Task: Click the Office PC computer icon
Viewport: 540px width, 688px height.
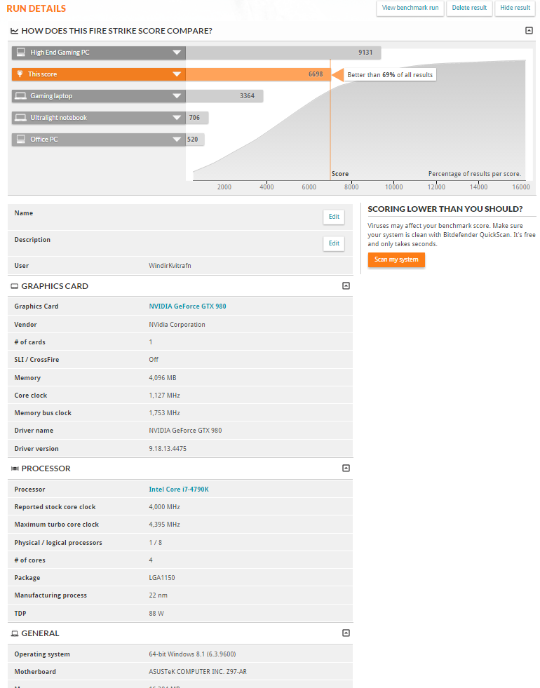Action: (x=20, y=139)
